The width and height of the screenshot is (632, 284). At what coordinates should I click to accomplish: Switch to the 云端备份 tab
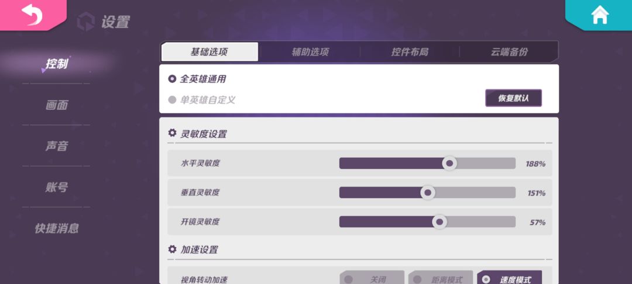(509, 52)
